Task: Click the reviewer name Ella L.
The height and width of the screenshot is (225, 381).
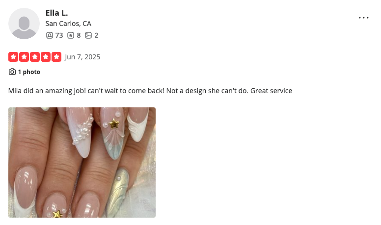Action: click(x=56, y=13)
